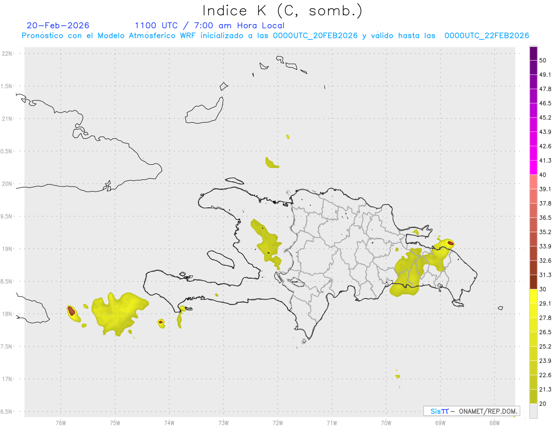
Task: Click the colorbar value 23.9
Action: tap(545, 361)
